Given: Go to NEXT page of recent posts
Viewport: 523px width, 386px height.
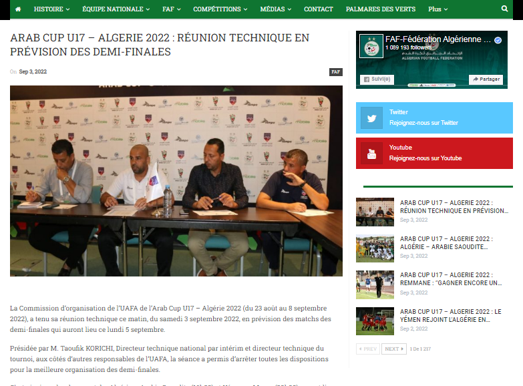Looking at the screenshot, I should [394, 349].
